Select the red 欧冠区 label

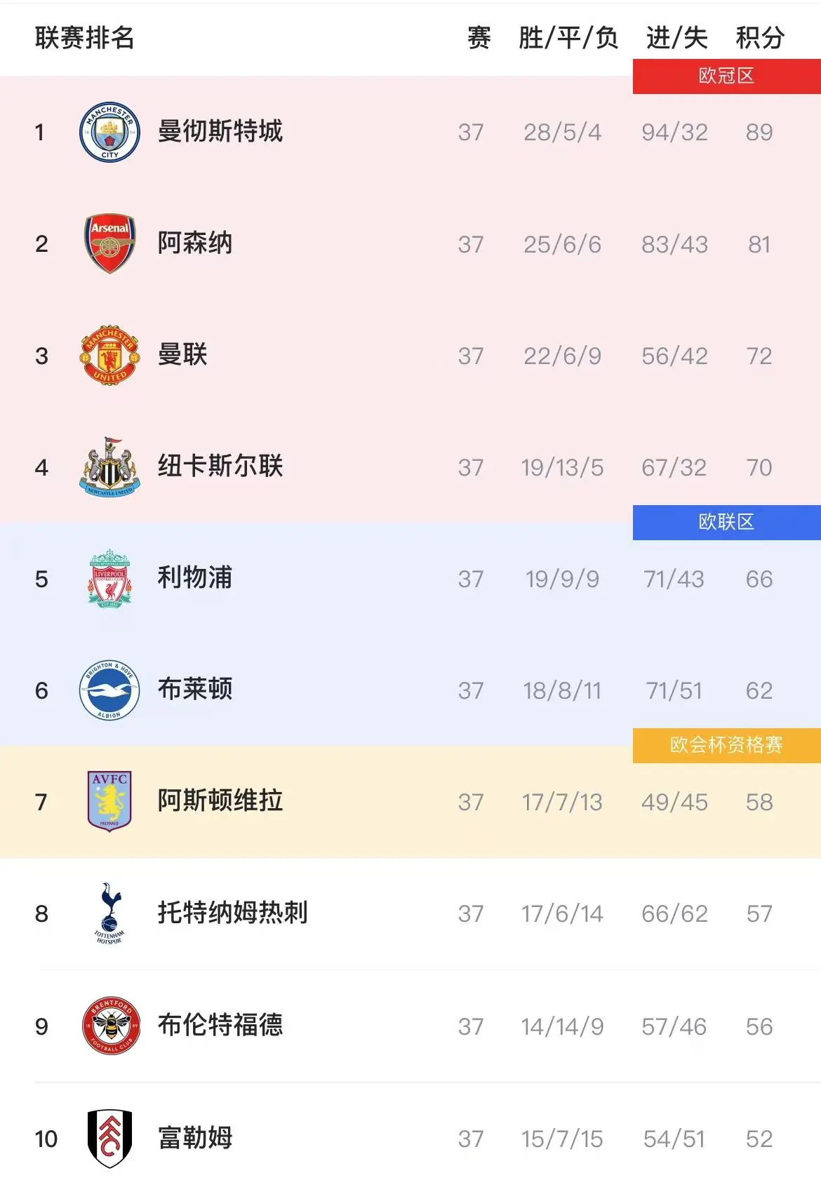click(x=727, y=76)
